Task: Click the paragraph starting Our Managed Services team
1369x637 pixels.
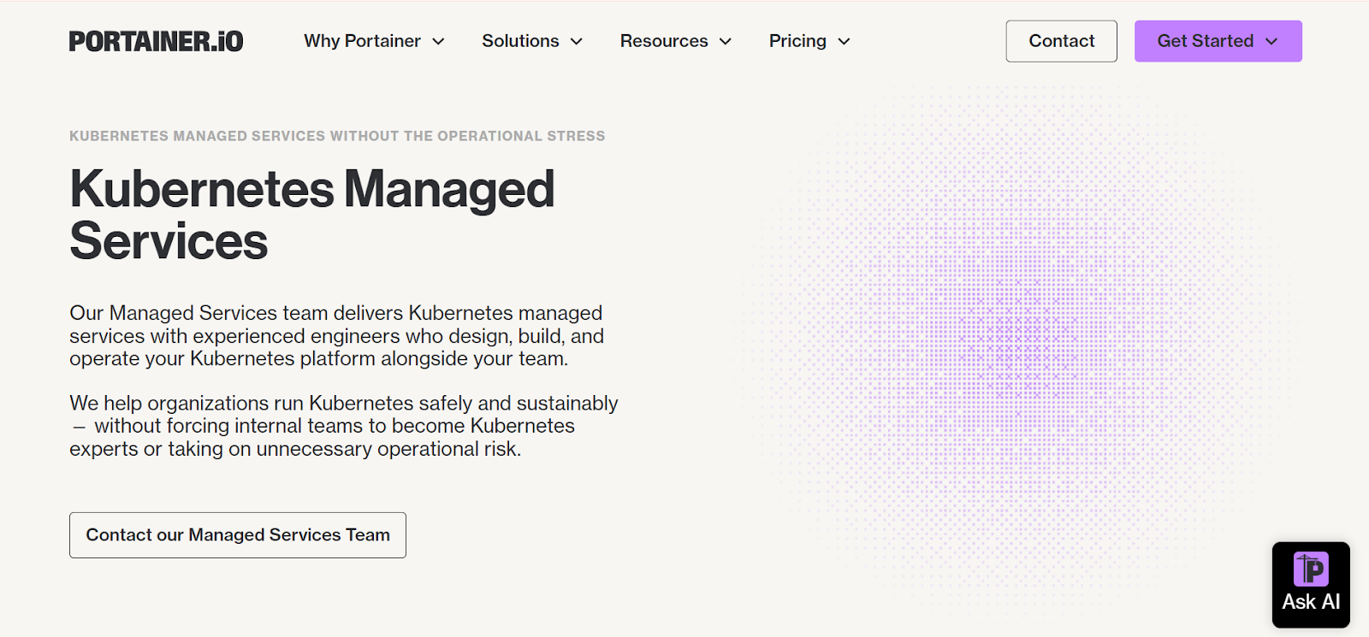Action: (337, 336)
